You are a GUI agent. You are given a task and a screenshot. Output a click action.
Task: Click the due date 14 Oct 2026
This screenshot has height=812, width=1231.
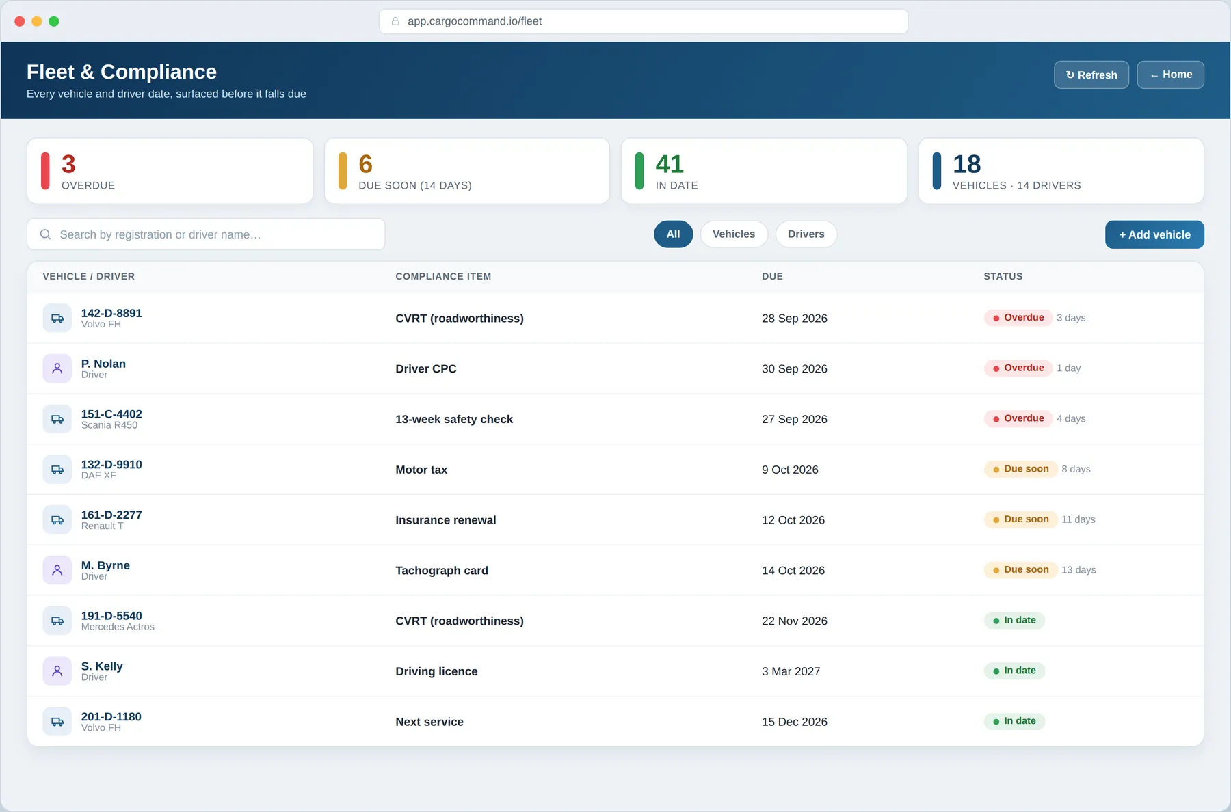point(793,571)
